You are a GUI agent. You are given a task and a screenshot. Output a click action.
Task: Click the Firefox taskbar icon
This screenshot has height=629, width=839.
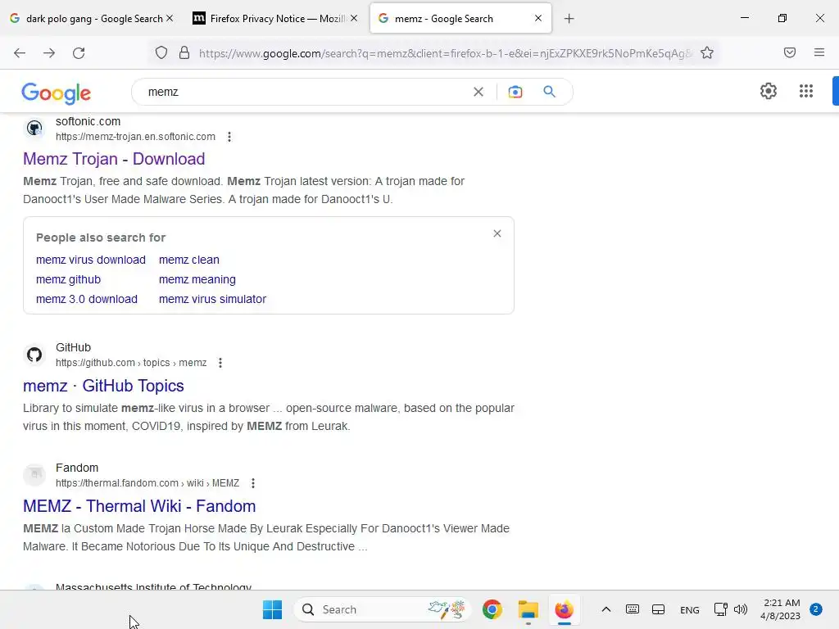pos(564,609)
